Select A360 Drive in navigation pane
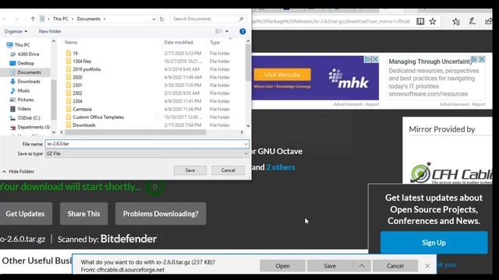Image resolution: width=499 pixels, height=280 pixels. click(28, 54)
